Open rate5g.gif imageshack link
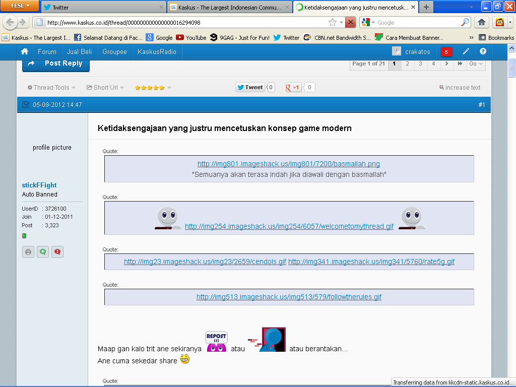Viewport: 516px width, 387px height. pyautogui.click(x=371, y=262)
